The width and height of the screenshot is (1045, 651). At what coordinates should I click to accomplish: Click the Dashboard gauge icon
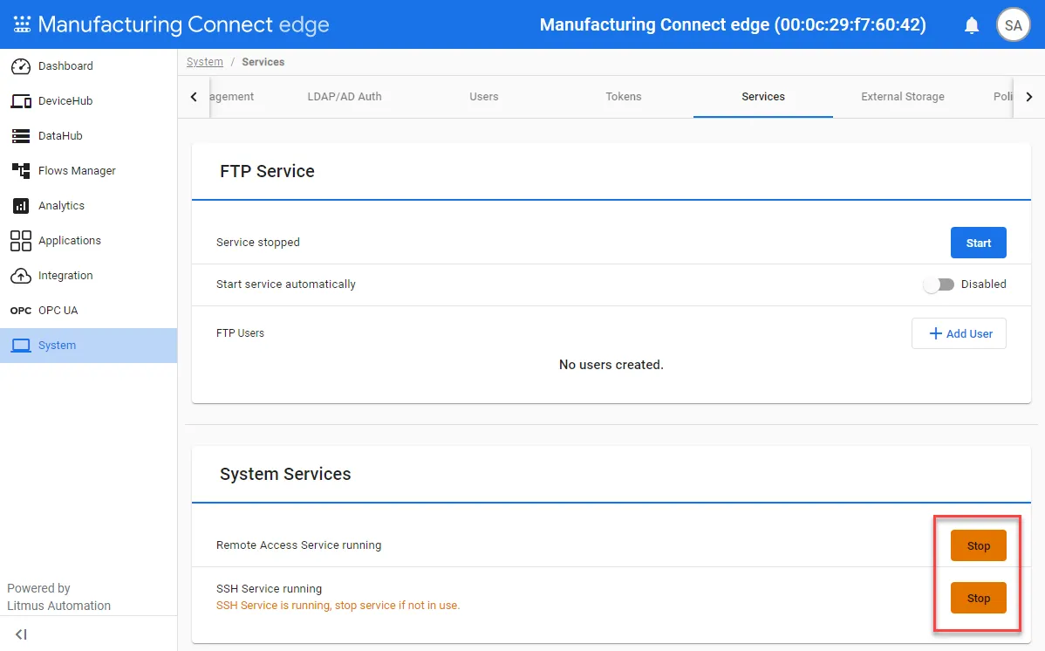[x=21, y=66]
